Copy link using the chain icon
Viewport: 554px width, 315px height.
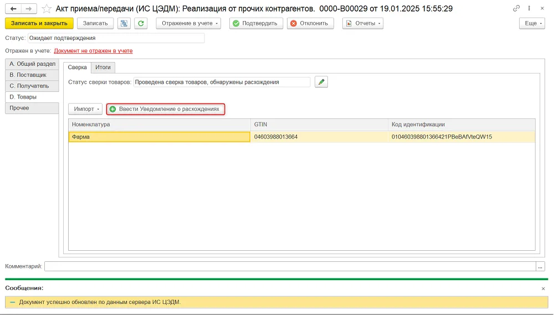[516, 8]
